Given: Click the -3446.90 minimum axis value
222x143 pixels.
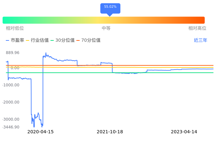Looking at the screenshot, I should tap(11, 127).
